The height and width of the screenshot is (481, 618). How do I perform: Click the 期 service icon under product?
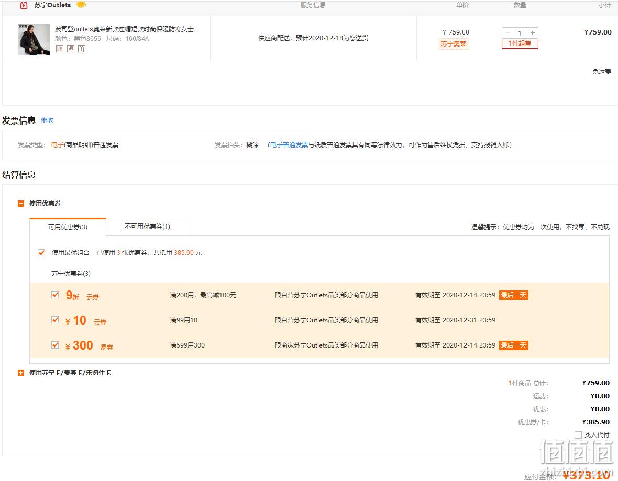[60, 49]
